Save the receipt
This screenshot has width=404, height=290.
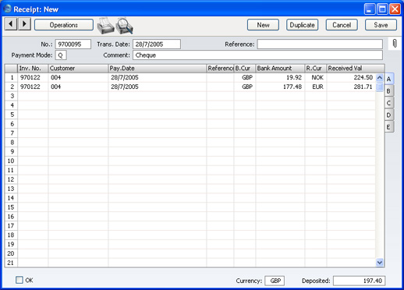click(381, 25)
